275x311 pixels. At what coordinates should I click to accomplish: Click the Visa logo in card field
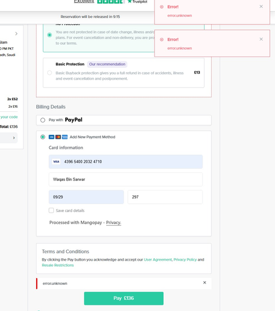(x=56, y=162)
